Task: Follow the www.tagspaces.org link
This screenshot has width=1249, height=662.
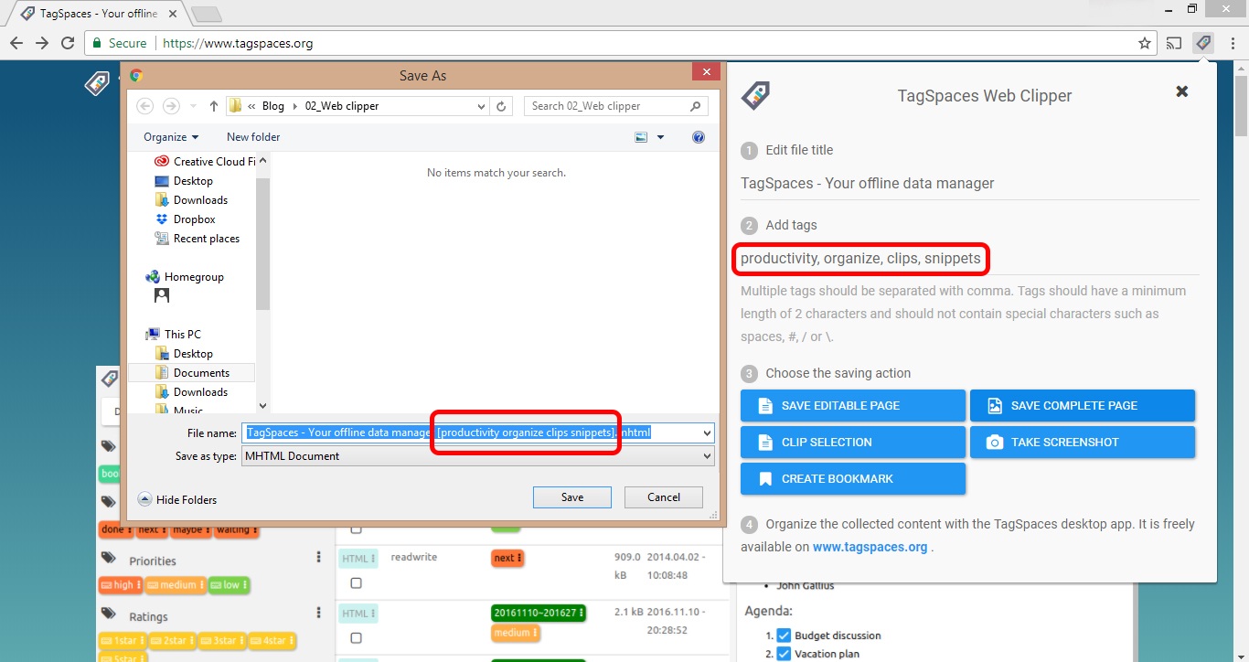Action: [x=870, y=546]
